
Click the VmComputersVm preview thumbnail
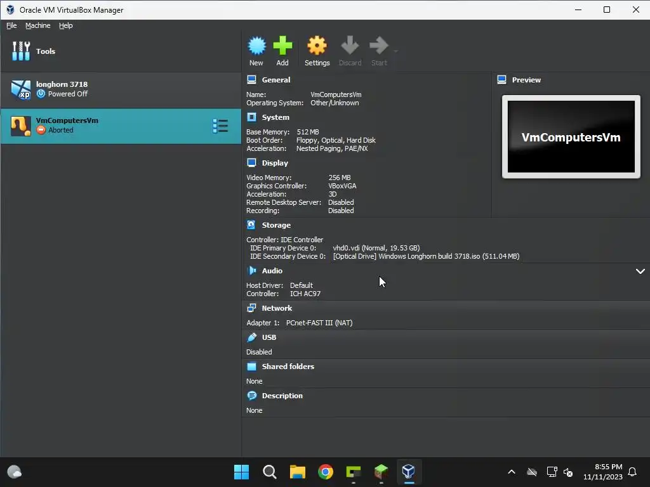[571, 137]
